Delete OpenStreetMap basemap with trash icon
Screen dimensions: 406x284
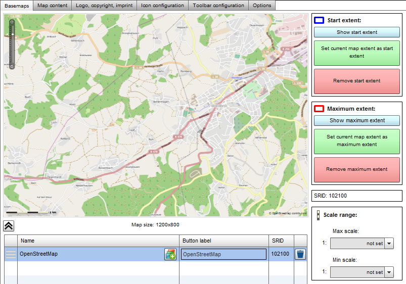[300, 254]
